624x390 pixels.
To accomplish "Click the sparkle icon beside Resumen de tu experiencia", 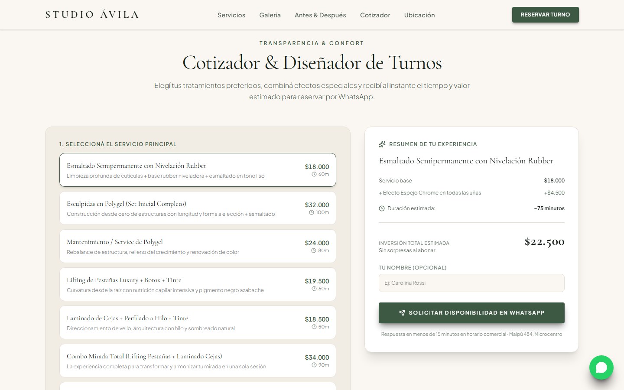I will click(382, 144).
